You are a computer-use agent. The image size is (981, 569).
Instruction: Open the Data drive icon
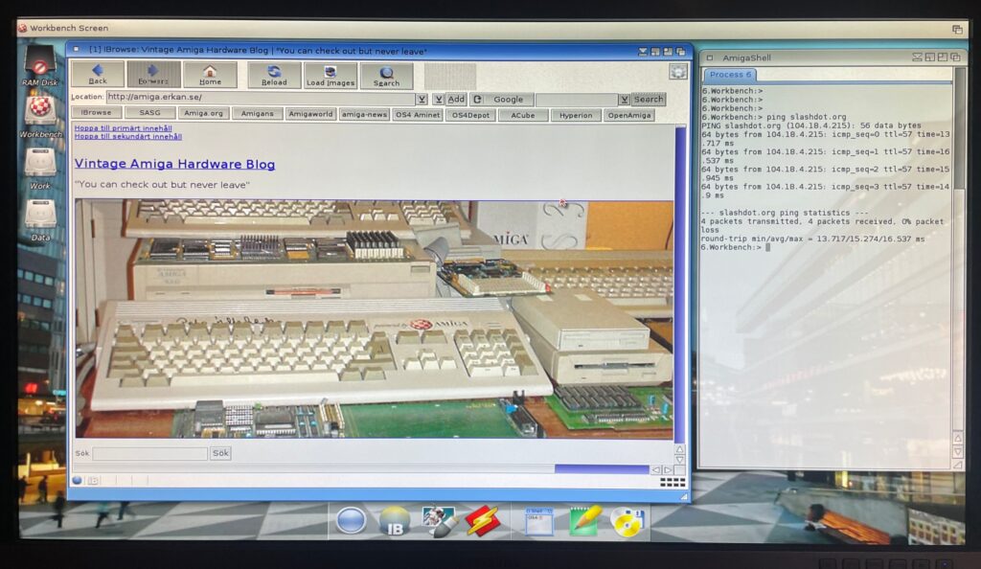(x=40, y=220)
